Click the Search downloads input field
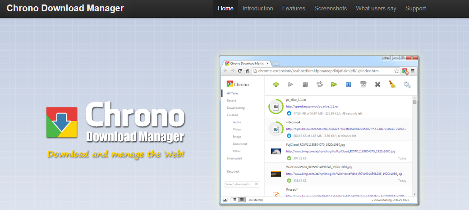This screenshot has width=469, height=210. 239,184
